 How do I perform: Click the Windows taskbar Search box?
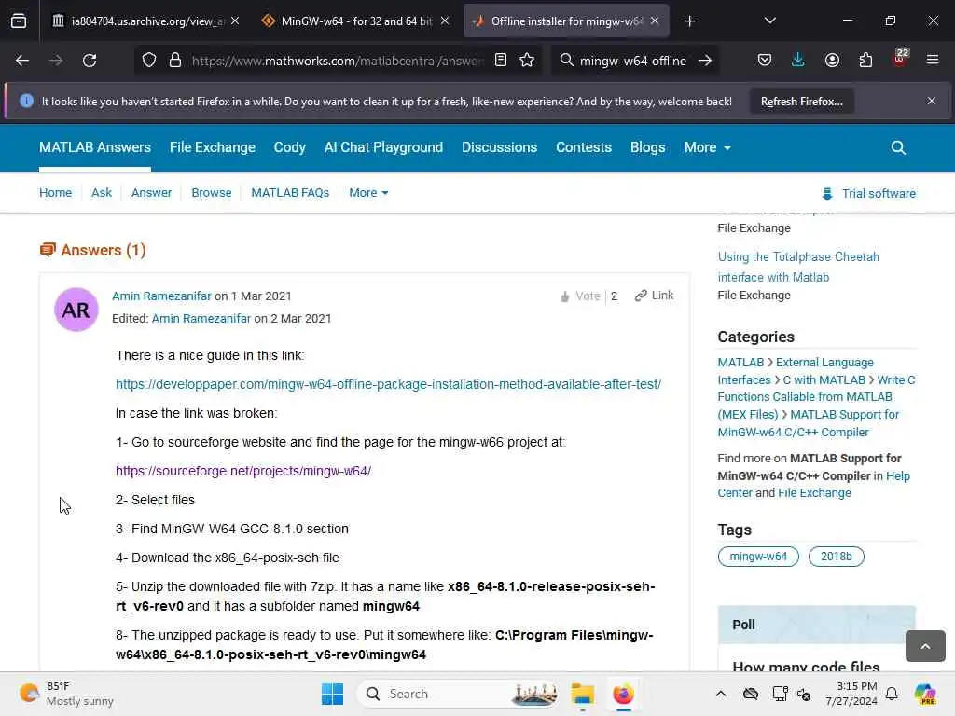click(458, 694)
